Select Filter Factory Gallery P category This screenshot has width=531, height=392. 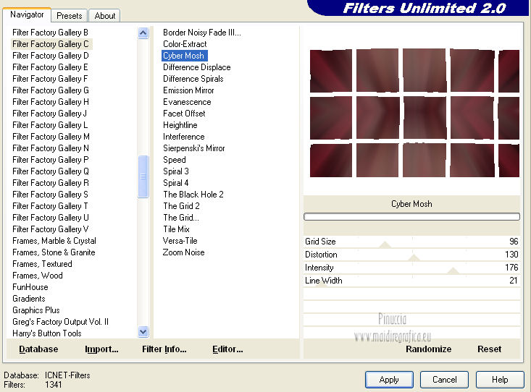51,160
